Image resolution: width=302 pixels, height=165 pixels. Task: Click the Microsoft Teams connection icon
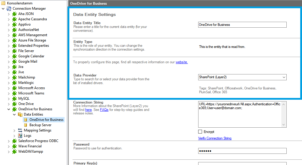coord(14,93)
